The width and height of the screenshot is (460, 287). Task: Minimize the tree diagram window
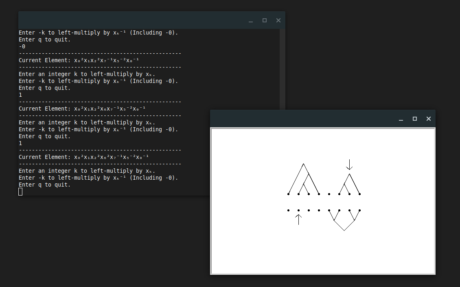[401, 119]
